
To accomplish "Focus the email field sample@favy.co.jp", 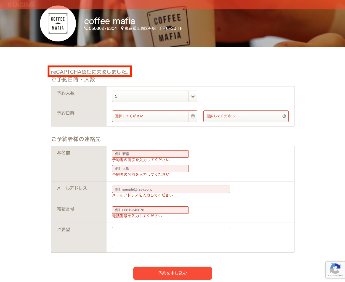I will point(171,189).
